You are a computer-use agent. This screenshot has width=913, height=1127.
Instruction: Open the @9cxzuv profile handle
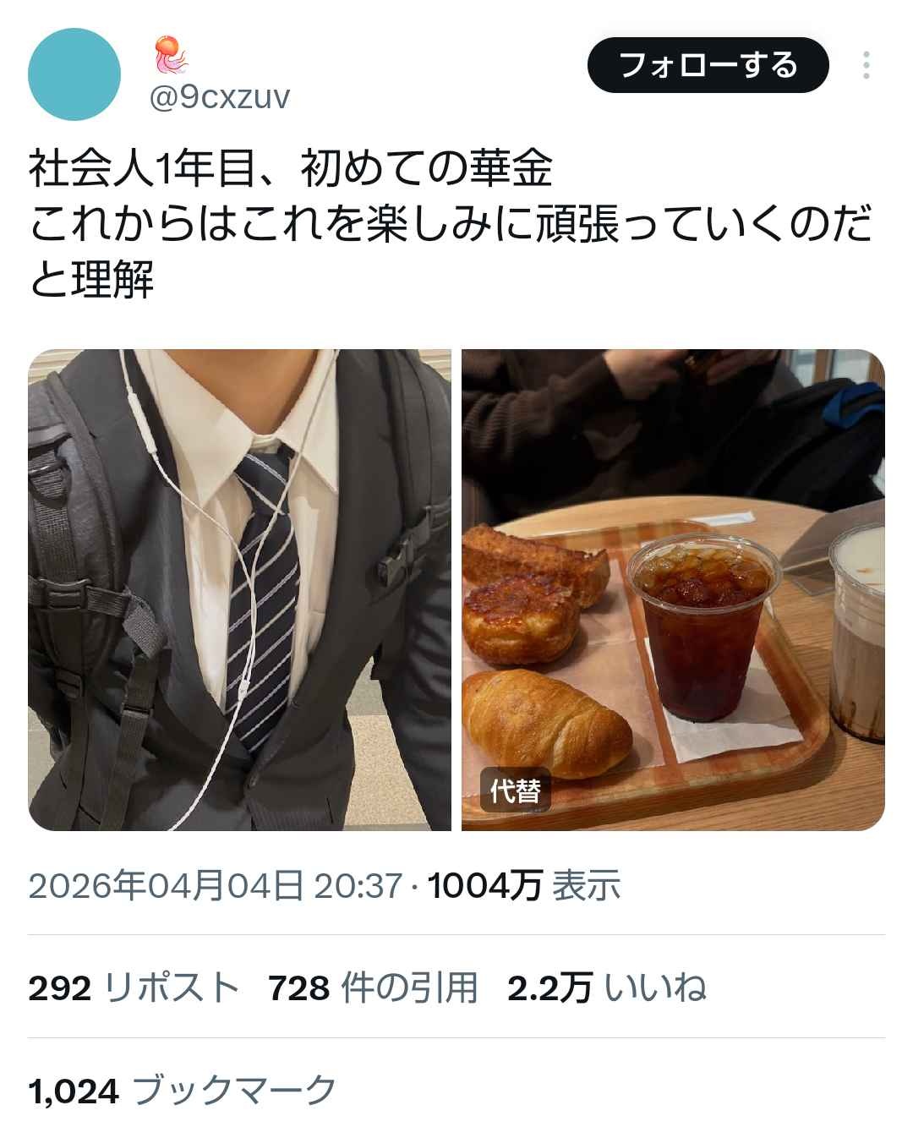click(220, 98)
